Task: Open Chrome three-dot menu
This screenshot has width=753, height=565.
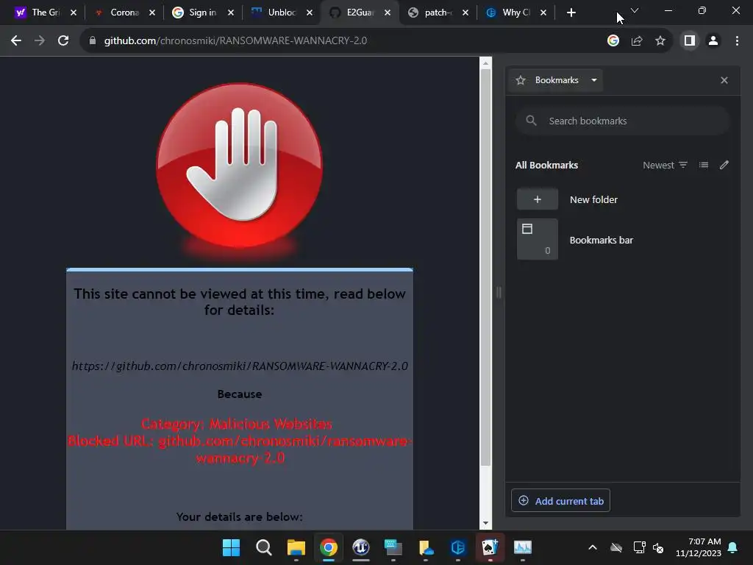Action: pyautogui.click(x=737, y=41)
